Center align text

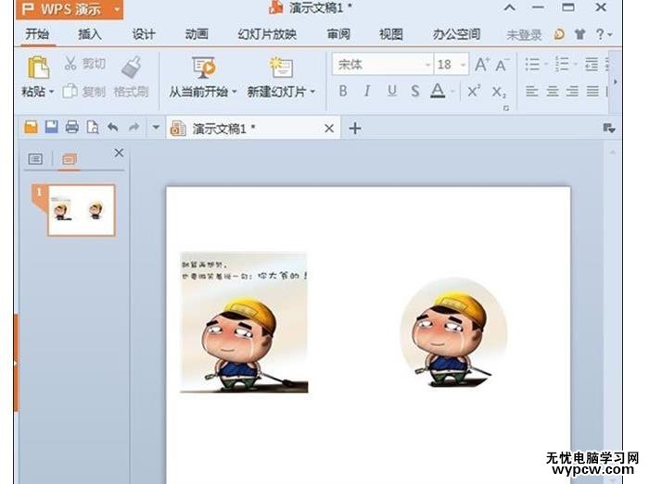point(553,91)
